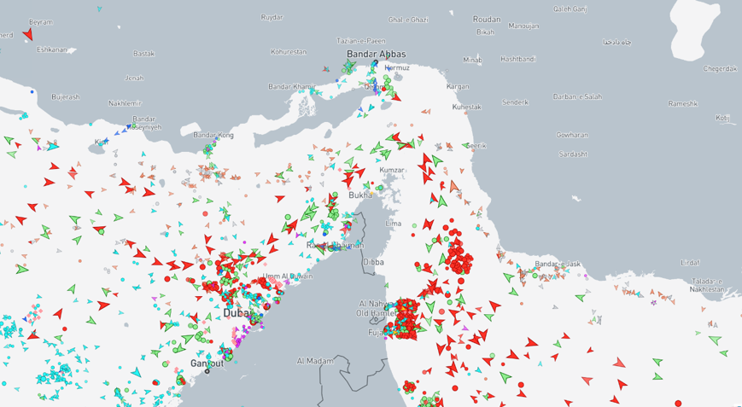Click the Roudan town label

click(x=487, y=20)
